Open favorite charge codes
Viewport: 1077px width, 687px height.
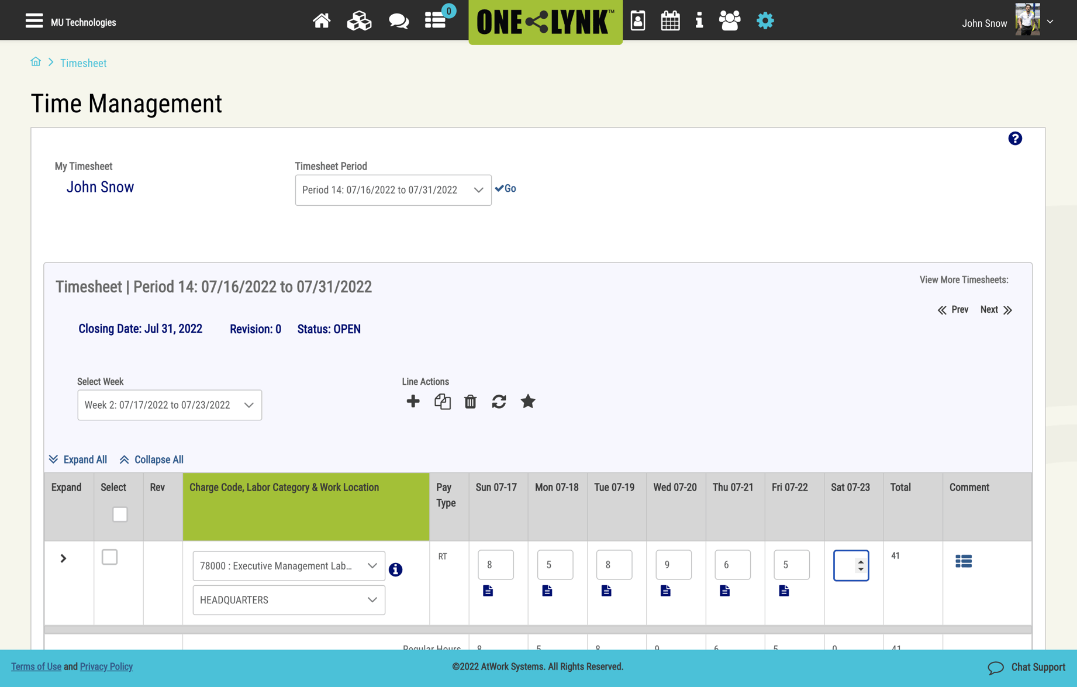coord(528,402)
